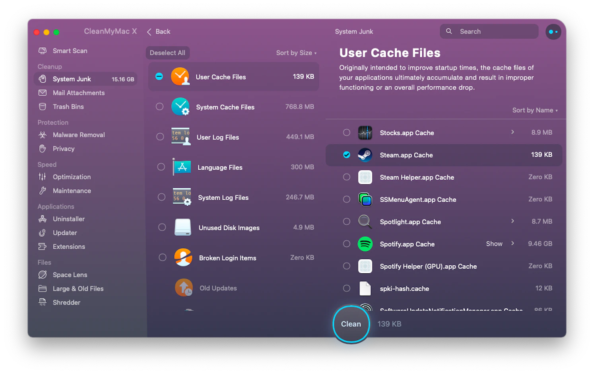Open Smart Scan in the sidebar
Screen dimensions: 594x374
62,51
